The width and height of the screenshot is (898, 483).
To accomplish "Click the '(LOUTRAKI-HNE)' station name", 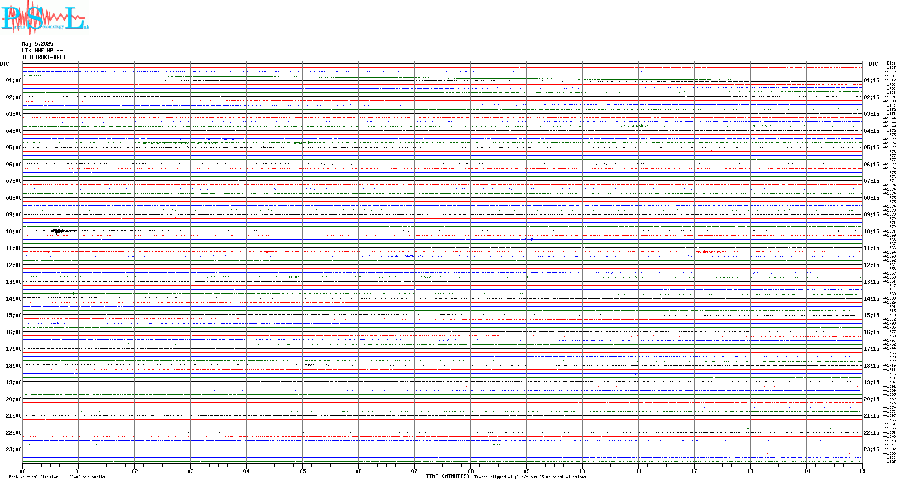I will pyautogui.click(x=44, y=57).
